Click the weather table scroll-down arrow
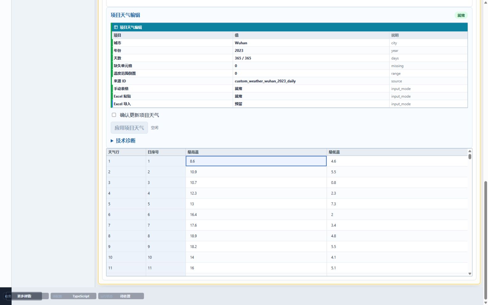The height and width of the screenshot is (305, 488). pos(470,274)
